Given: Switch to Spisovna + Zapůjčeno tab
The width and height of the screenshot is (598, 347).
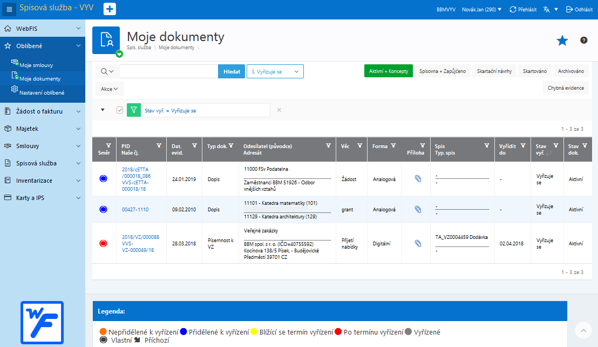Looking at the screenshot, I should [x=443, y=71].
